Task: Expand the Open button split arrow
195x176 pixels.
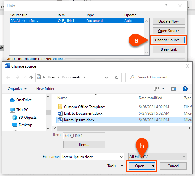Action: [x=153, y=166]
